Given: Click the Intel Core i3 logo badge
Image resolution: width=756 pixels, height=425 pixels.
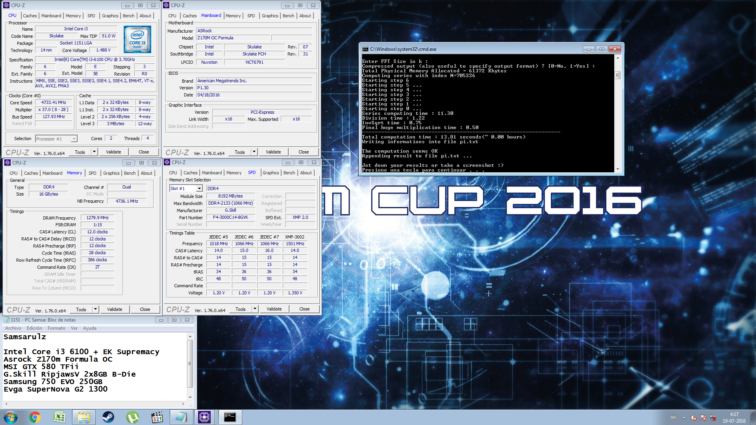Looking at the screenshot, I should point(137,39).
